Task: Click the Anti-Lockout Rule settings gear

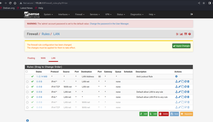Action: click(176, 76)
